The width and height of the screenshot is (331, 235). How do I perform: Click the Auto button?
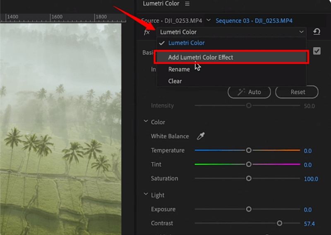(249, 92)
